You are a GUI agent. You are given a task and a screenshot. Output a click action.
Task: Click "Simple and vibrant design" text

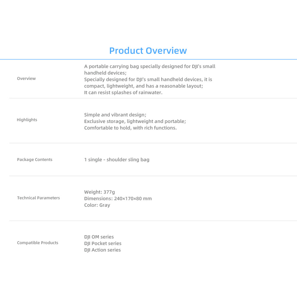(115, 115)
